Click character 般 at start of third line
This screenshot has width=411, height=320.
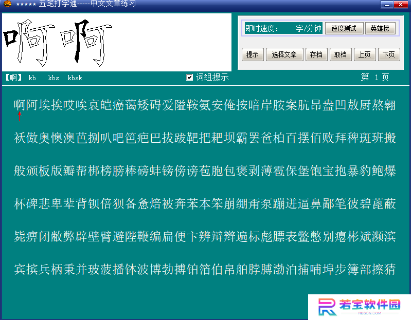click(x=20, y=171)
